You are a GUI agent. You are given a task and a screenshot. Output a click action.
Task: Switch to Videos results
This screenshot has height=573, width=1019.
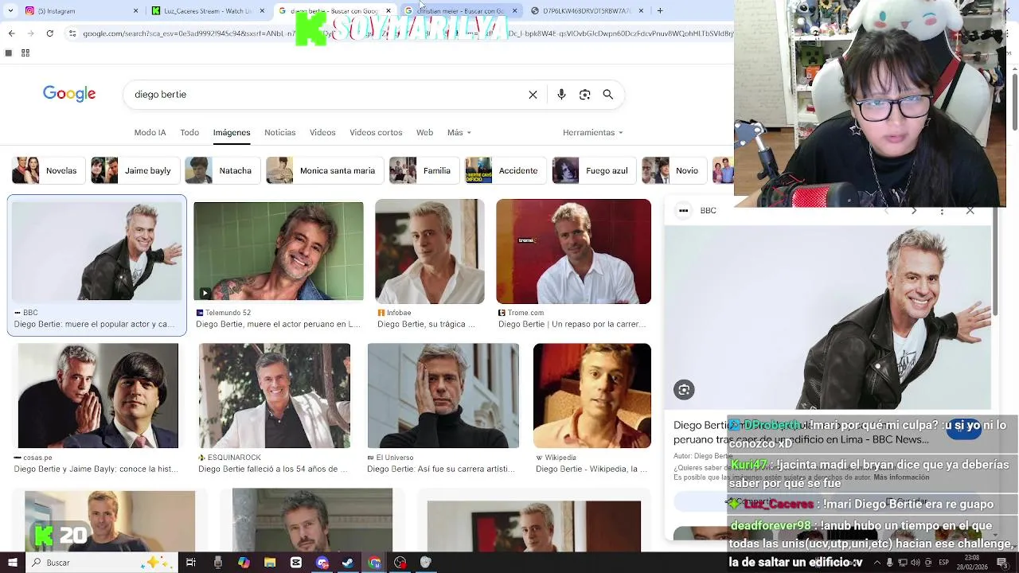pos(322,132)
